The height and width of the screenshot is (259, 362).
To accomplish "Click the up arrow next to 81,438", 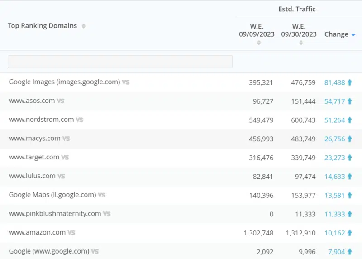I will pyautogui.click(x=350, y=82).
